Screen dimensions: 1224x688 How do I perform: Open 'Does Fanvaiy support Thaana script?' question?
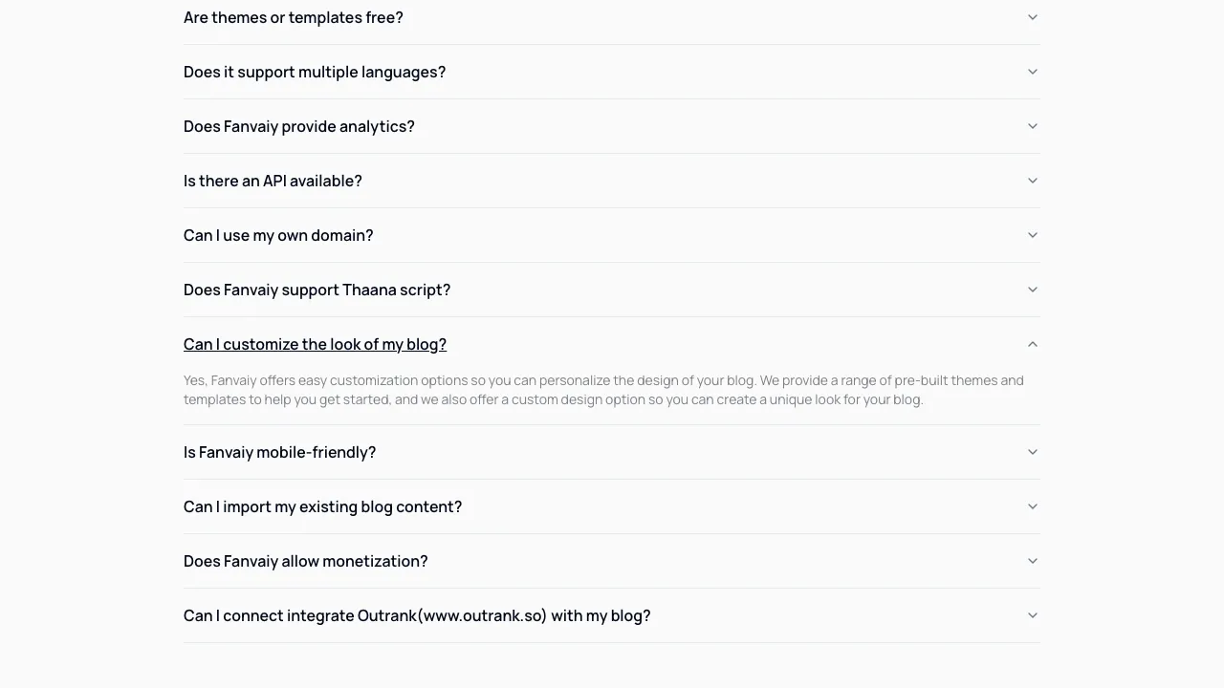[x=317, y=290]
